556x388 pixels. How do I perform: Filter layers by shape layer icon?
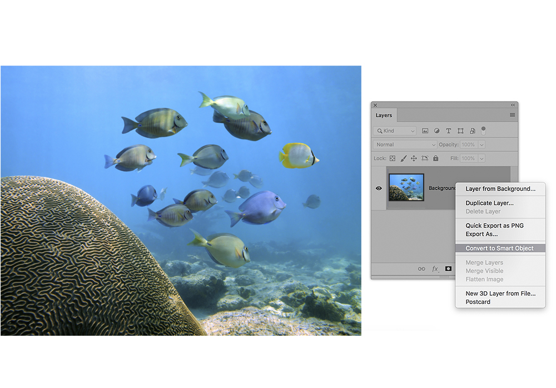460,131
